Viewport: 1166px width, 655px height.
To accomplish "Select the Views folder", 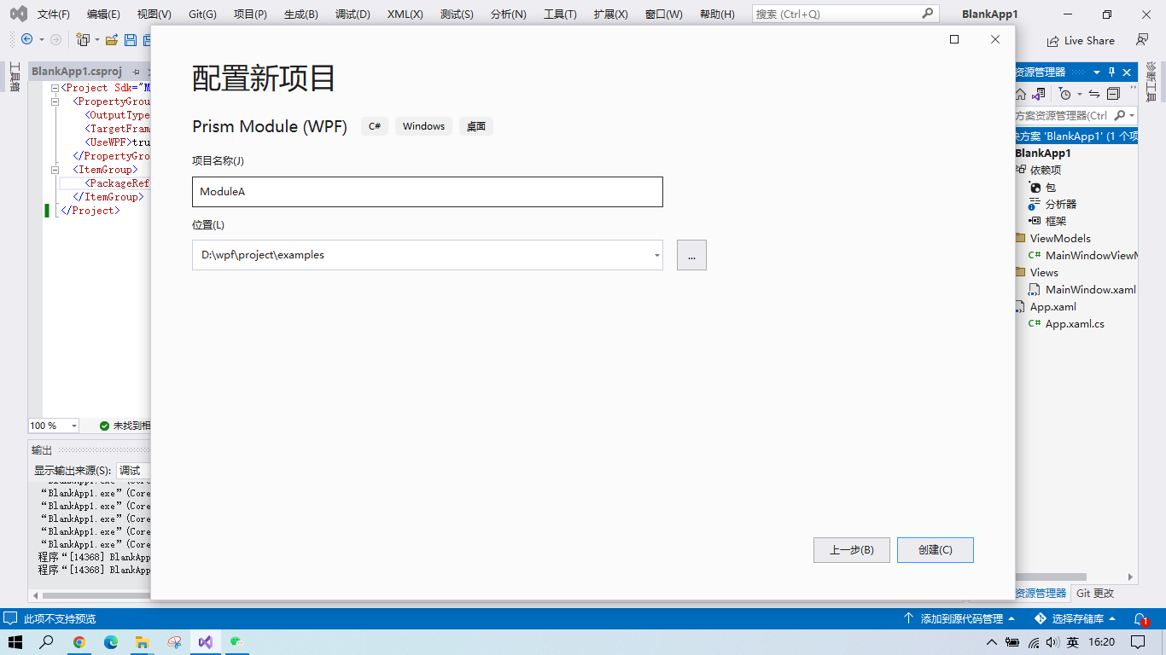I will pyautogui.click(x=1043, y=272).
